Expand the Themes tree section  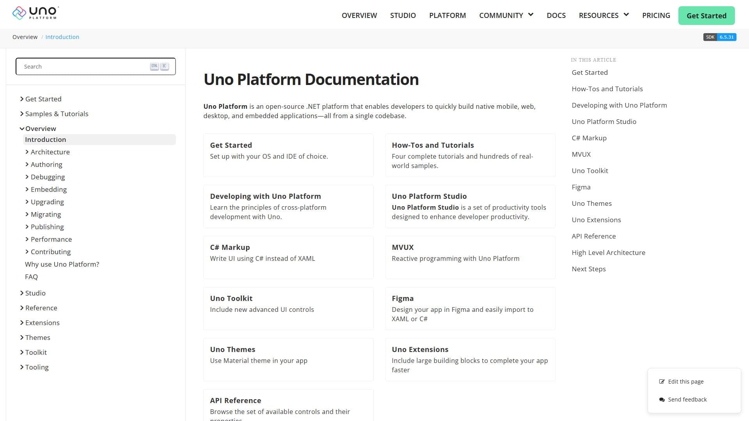tap(22, 338)
